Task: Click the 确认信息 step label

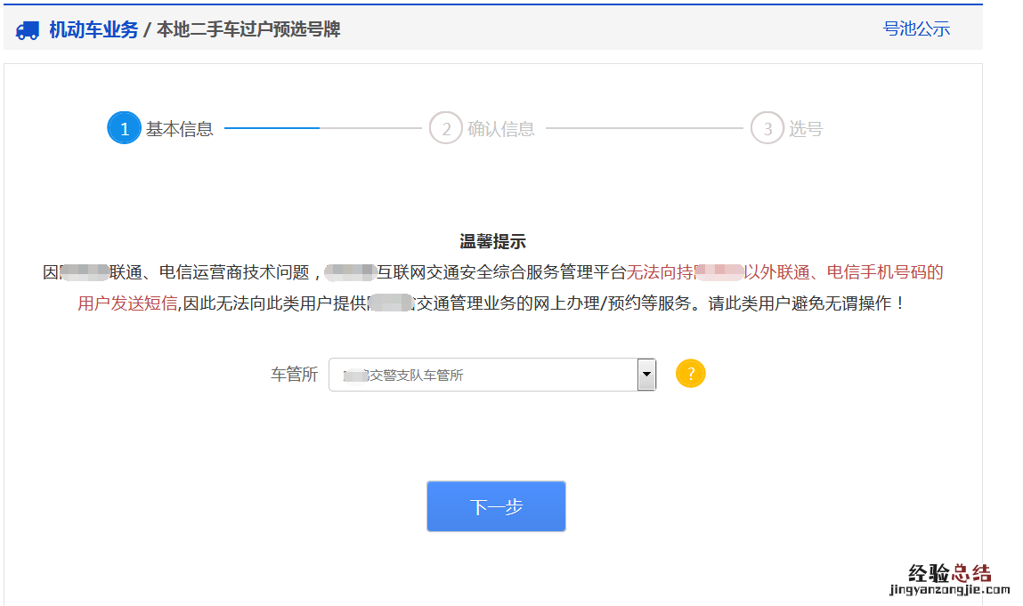Action: (501, 129)
